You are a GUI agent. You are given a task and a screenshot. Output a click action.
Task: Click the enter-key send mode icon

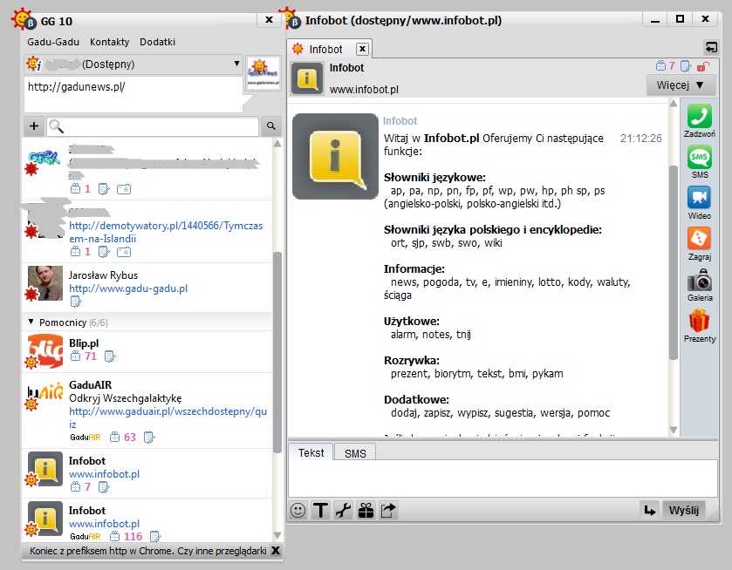[649, 510]
